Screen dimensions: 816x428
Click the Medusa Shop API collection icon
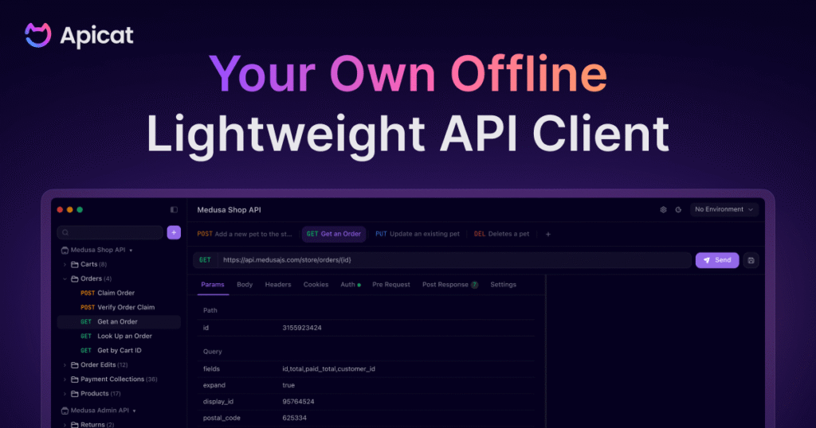click(x=65, y=250)
